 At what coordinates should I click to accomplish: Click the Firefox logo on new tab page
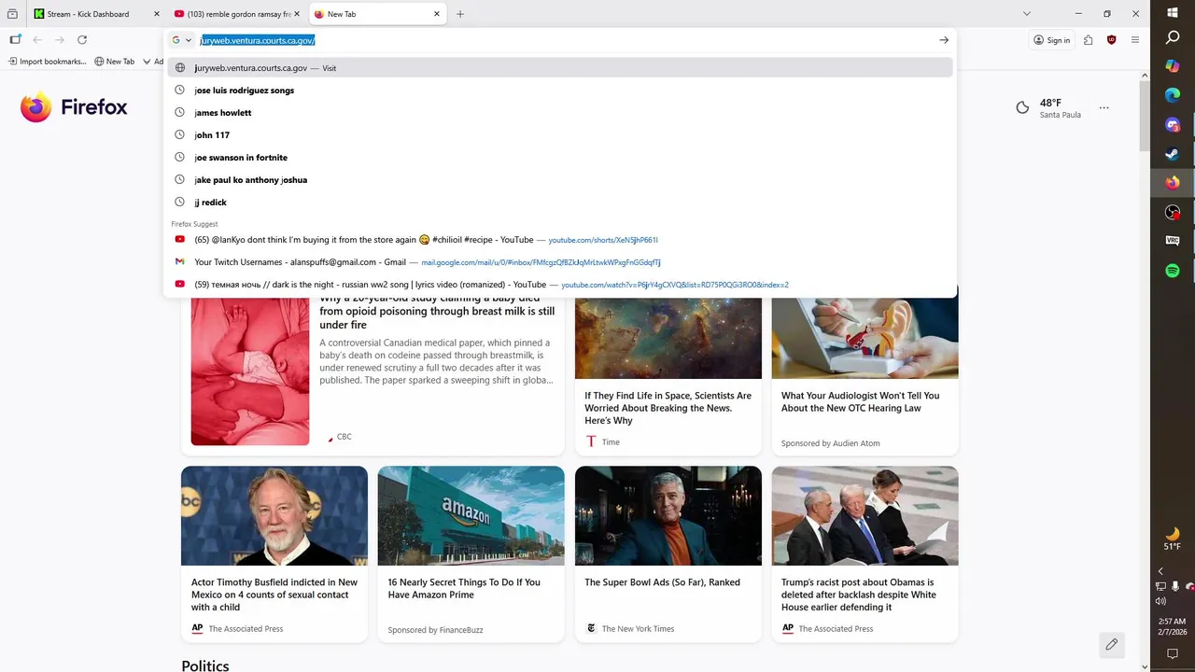pos(74,107)
